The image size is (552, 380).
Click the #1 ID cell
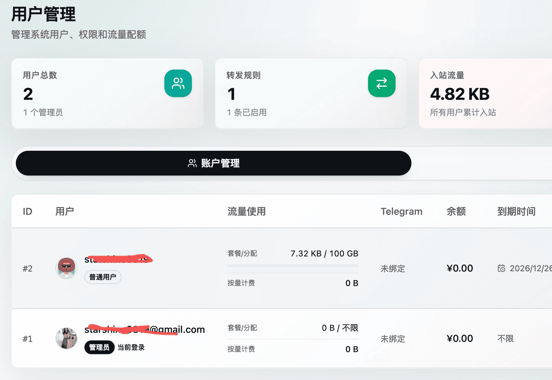[28, 339]
